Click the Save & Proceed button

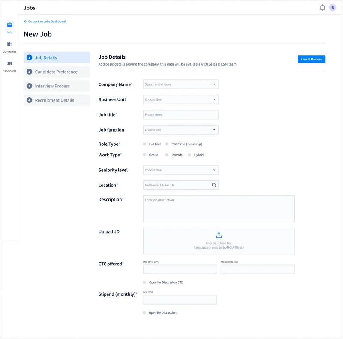pyautogui.click(x=312, y=59)
